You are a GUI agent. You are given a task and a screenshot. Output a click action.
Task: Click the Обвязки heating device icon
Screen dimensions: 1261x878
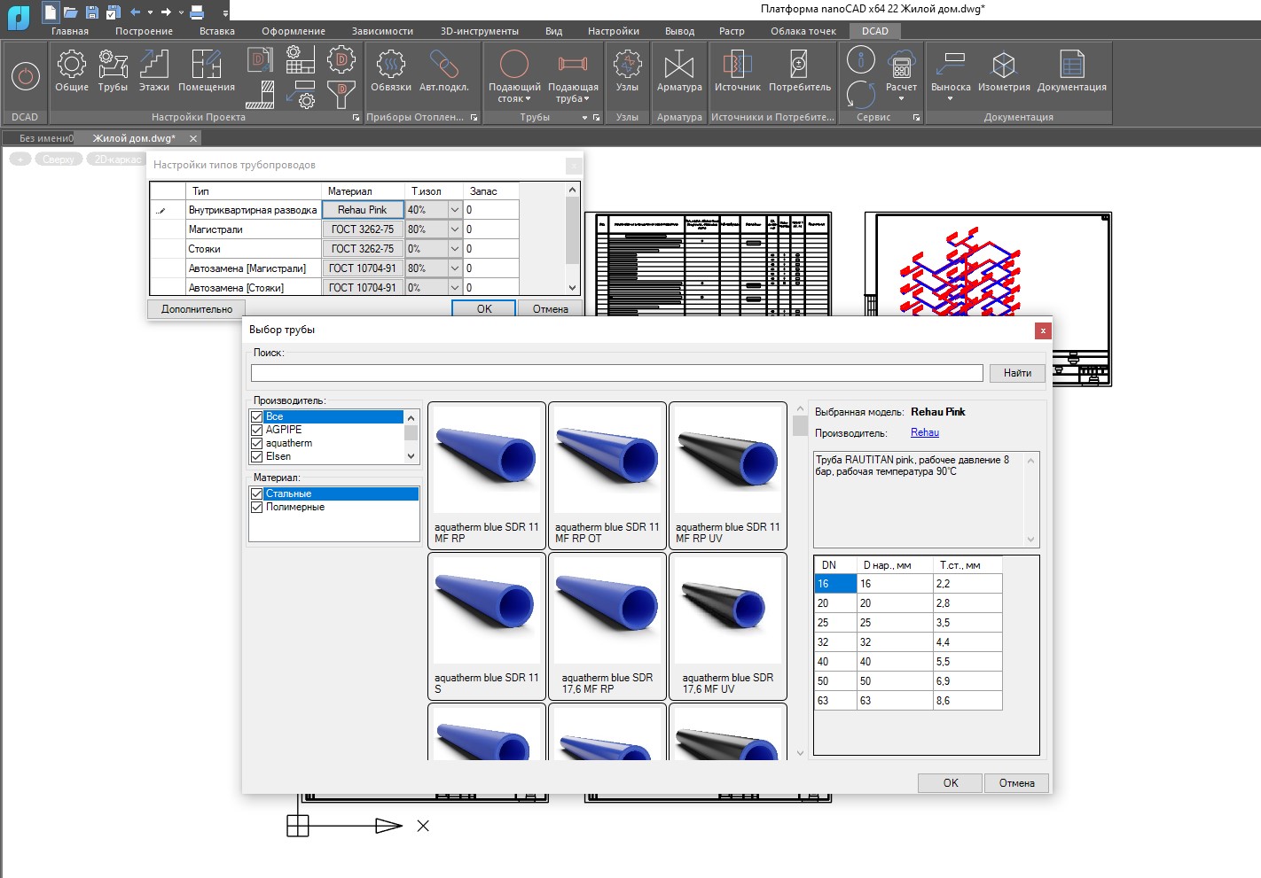coord(390,70)
